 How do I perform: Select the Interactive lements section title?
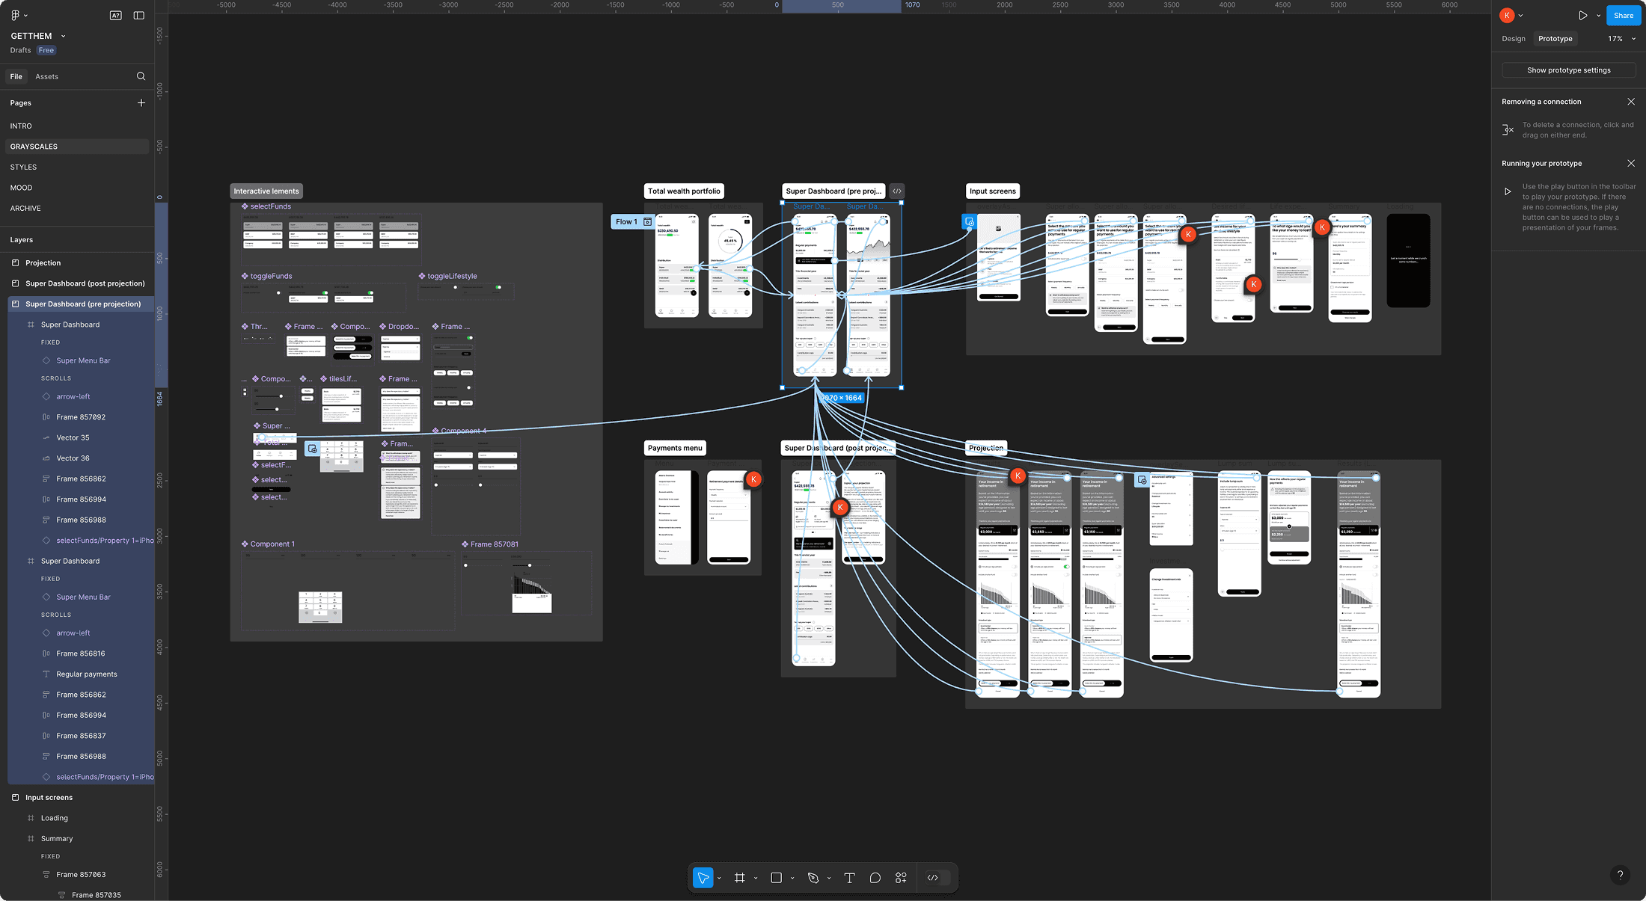tap(266, 191)
